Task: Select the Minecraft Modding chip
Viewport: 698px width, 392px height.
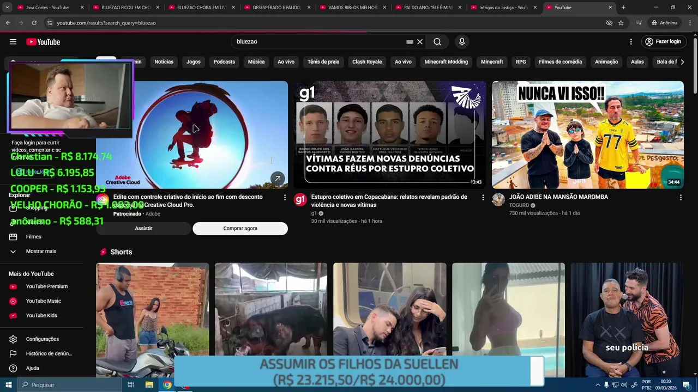Action: (x=446, y=62)
